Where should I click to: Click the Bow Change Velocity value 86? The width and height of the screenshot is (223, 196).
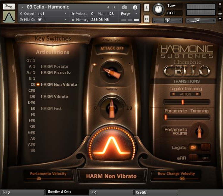(182, 178)
